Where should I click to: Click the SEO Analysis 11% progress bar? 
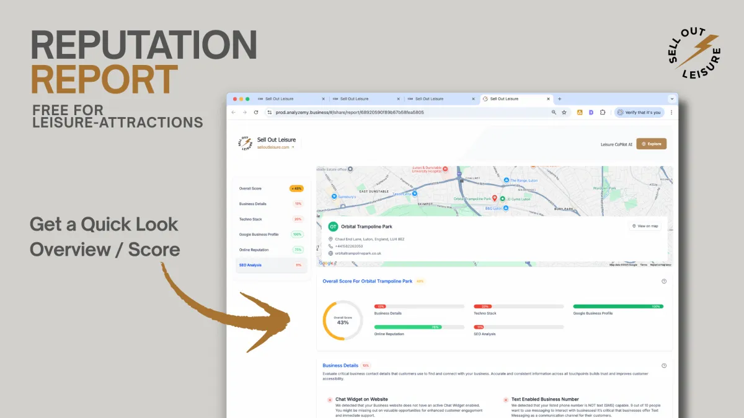coord(519,327)
